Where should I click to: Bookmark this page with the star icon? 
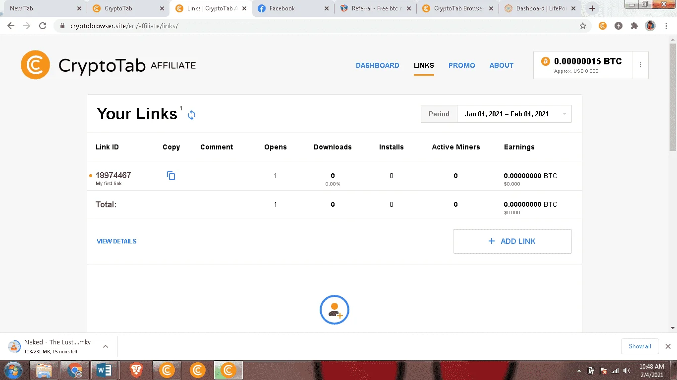tap(583, 26)
